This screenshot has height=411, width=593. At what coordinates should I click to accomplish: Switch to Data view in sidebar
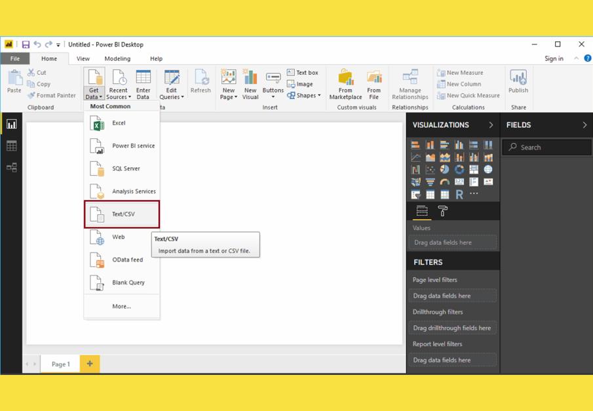coord(11,146)
